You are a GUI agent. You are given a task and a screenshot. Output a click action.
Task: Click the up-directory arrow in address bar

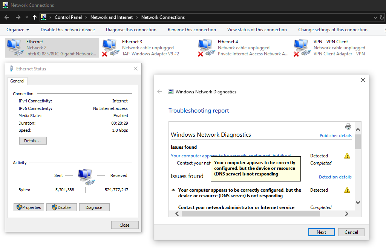(35, 17)
